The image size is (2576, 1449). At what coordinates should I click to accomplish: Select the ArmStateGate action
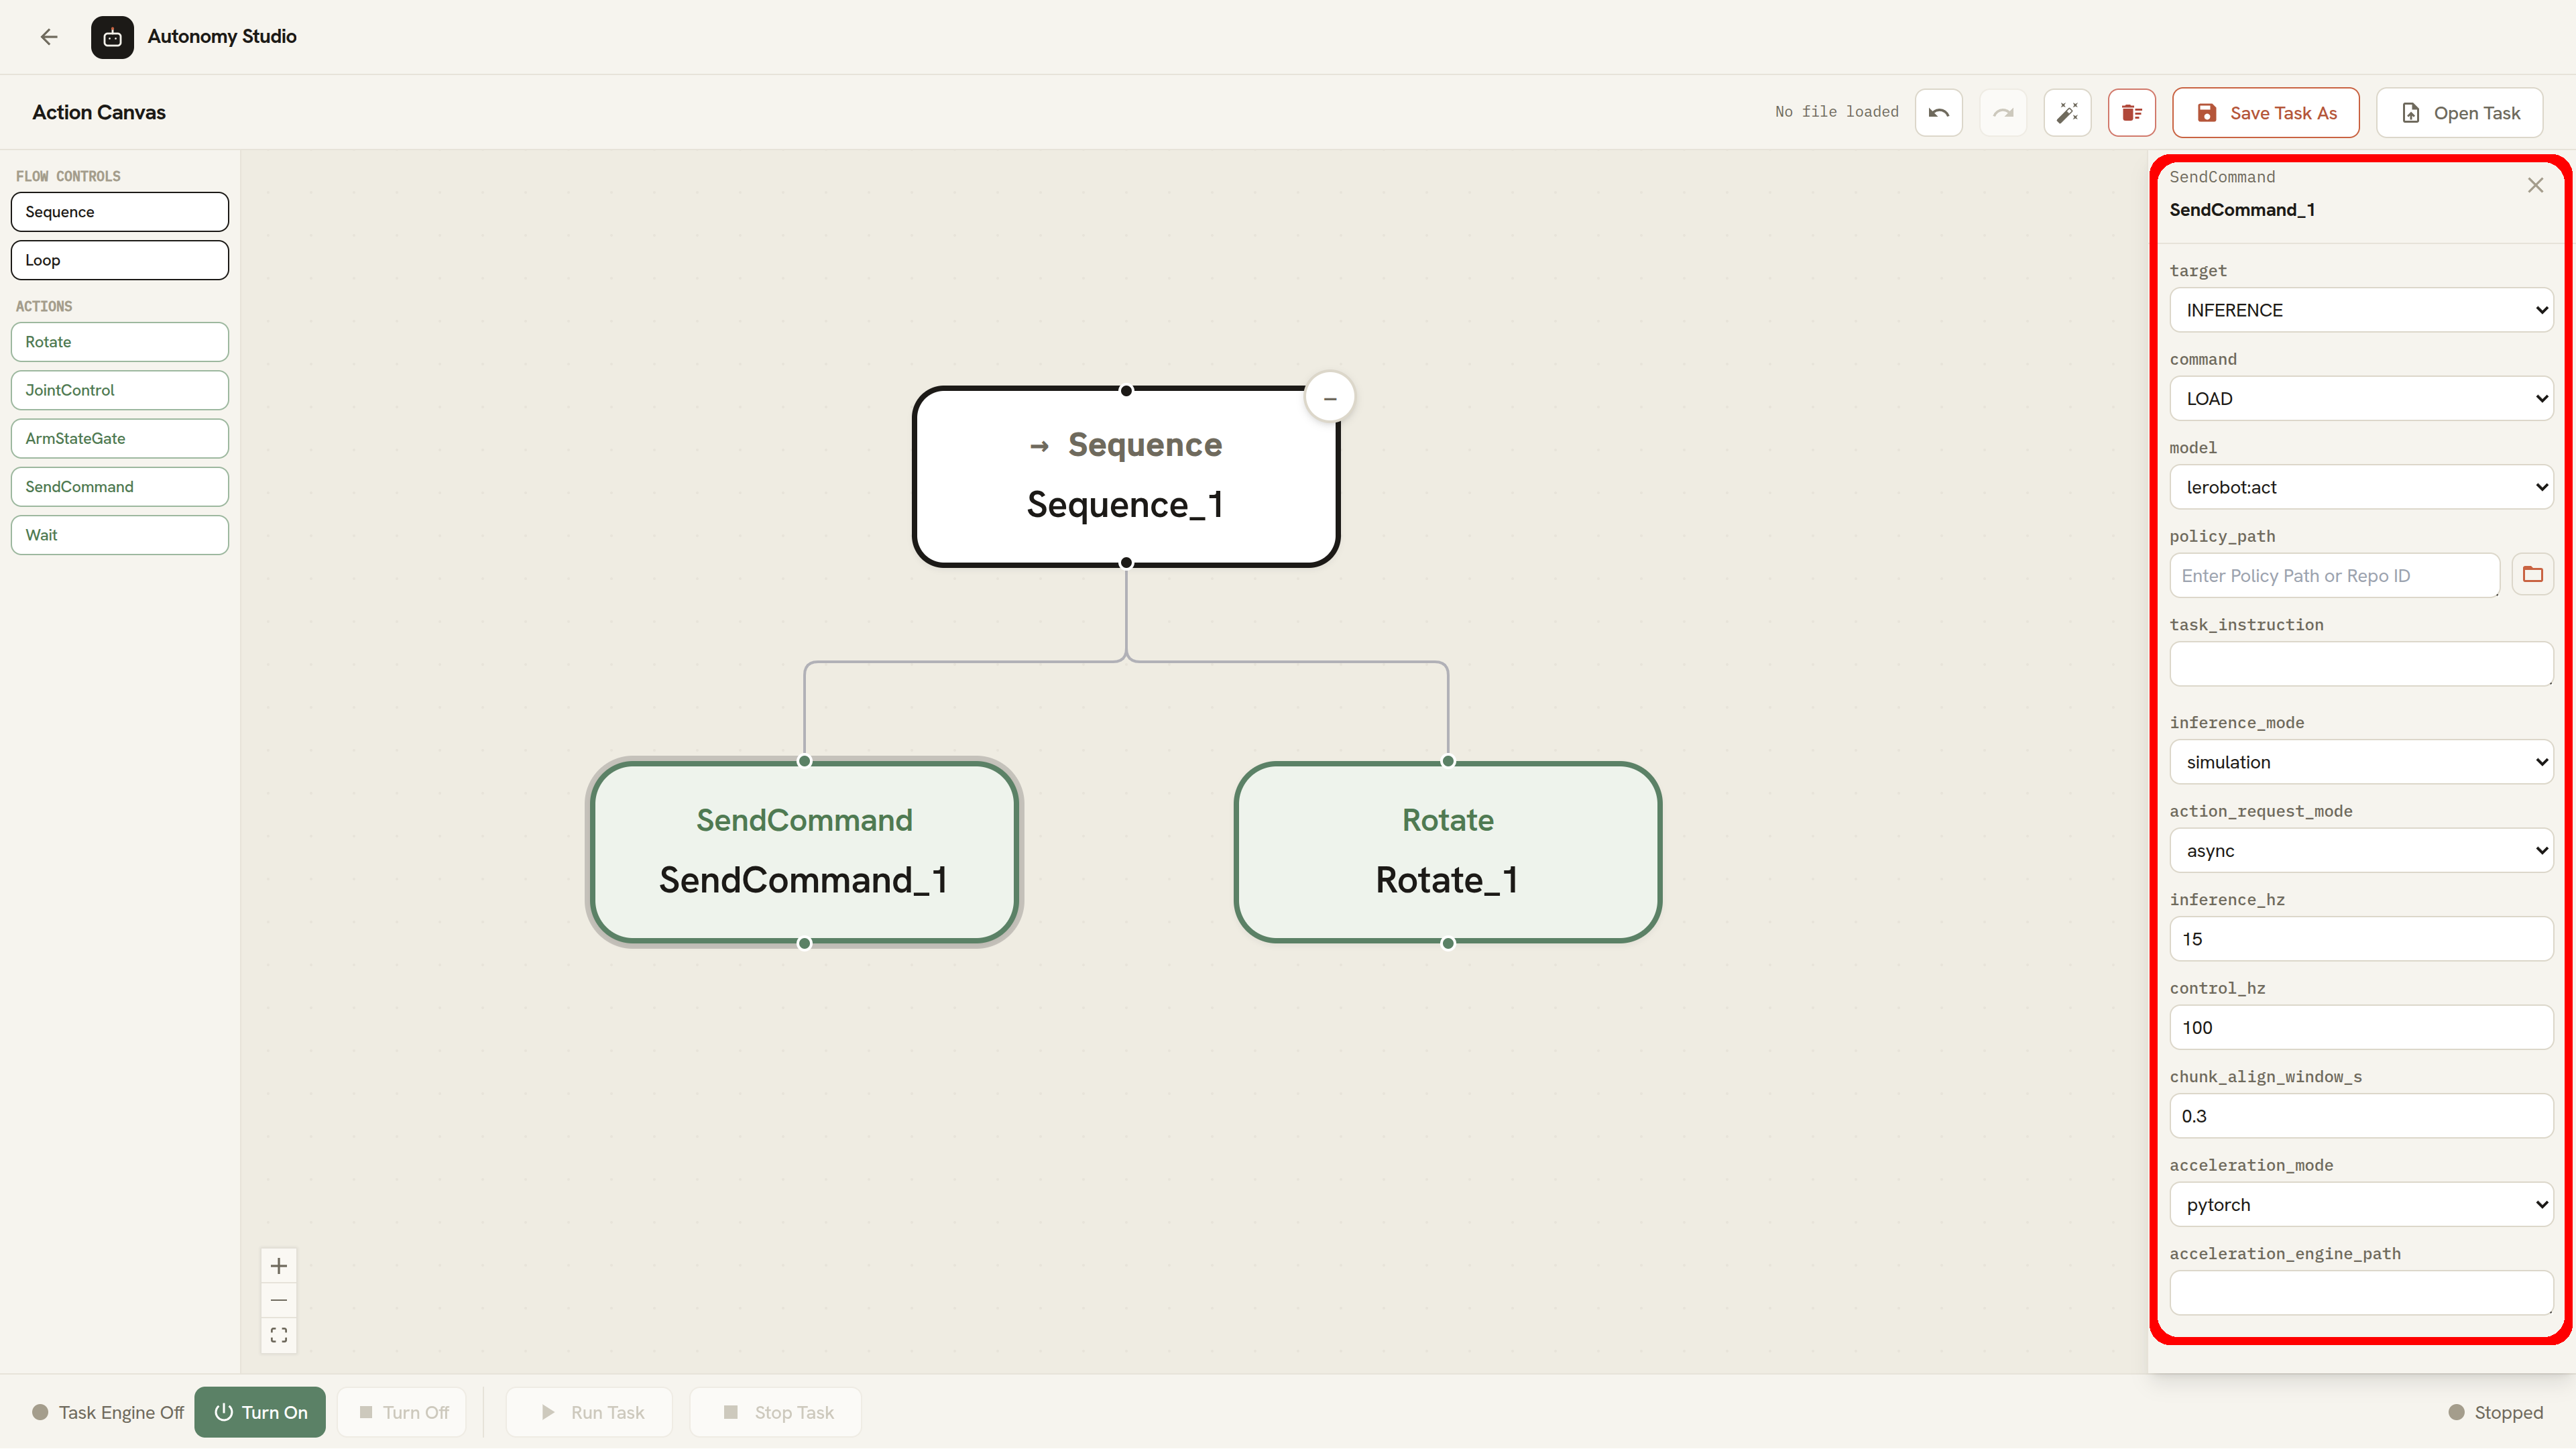point(120,438)
